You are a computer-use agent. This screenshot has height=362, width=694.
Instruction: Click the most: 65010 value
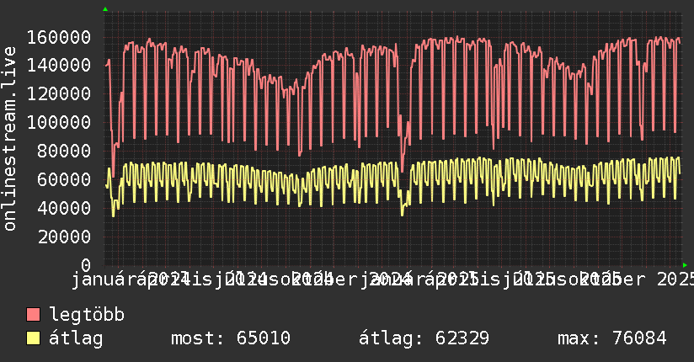pos(231,338)
